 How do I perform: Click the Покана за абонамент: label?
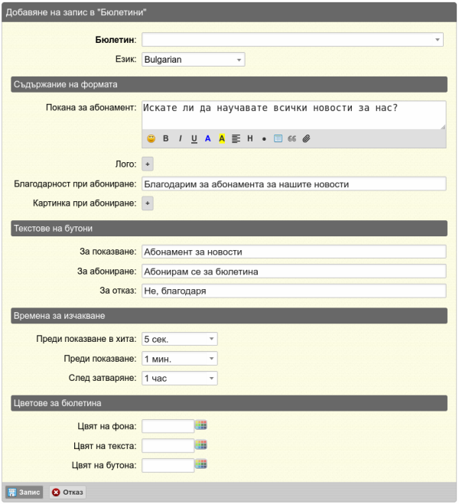(x=91, y=107)
